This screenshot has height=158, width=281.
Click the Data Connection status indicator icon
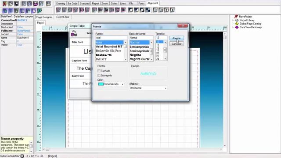pyautogui.click(x=22, y=156)
